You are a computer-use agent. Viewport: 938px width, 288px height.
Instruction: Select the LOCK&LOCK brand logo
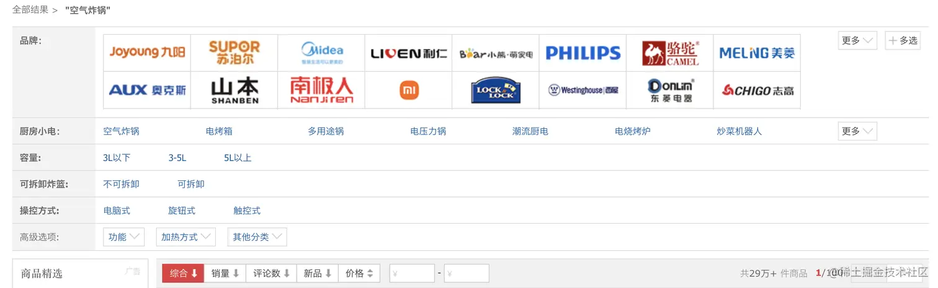click(x=496, y=90)
